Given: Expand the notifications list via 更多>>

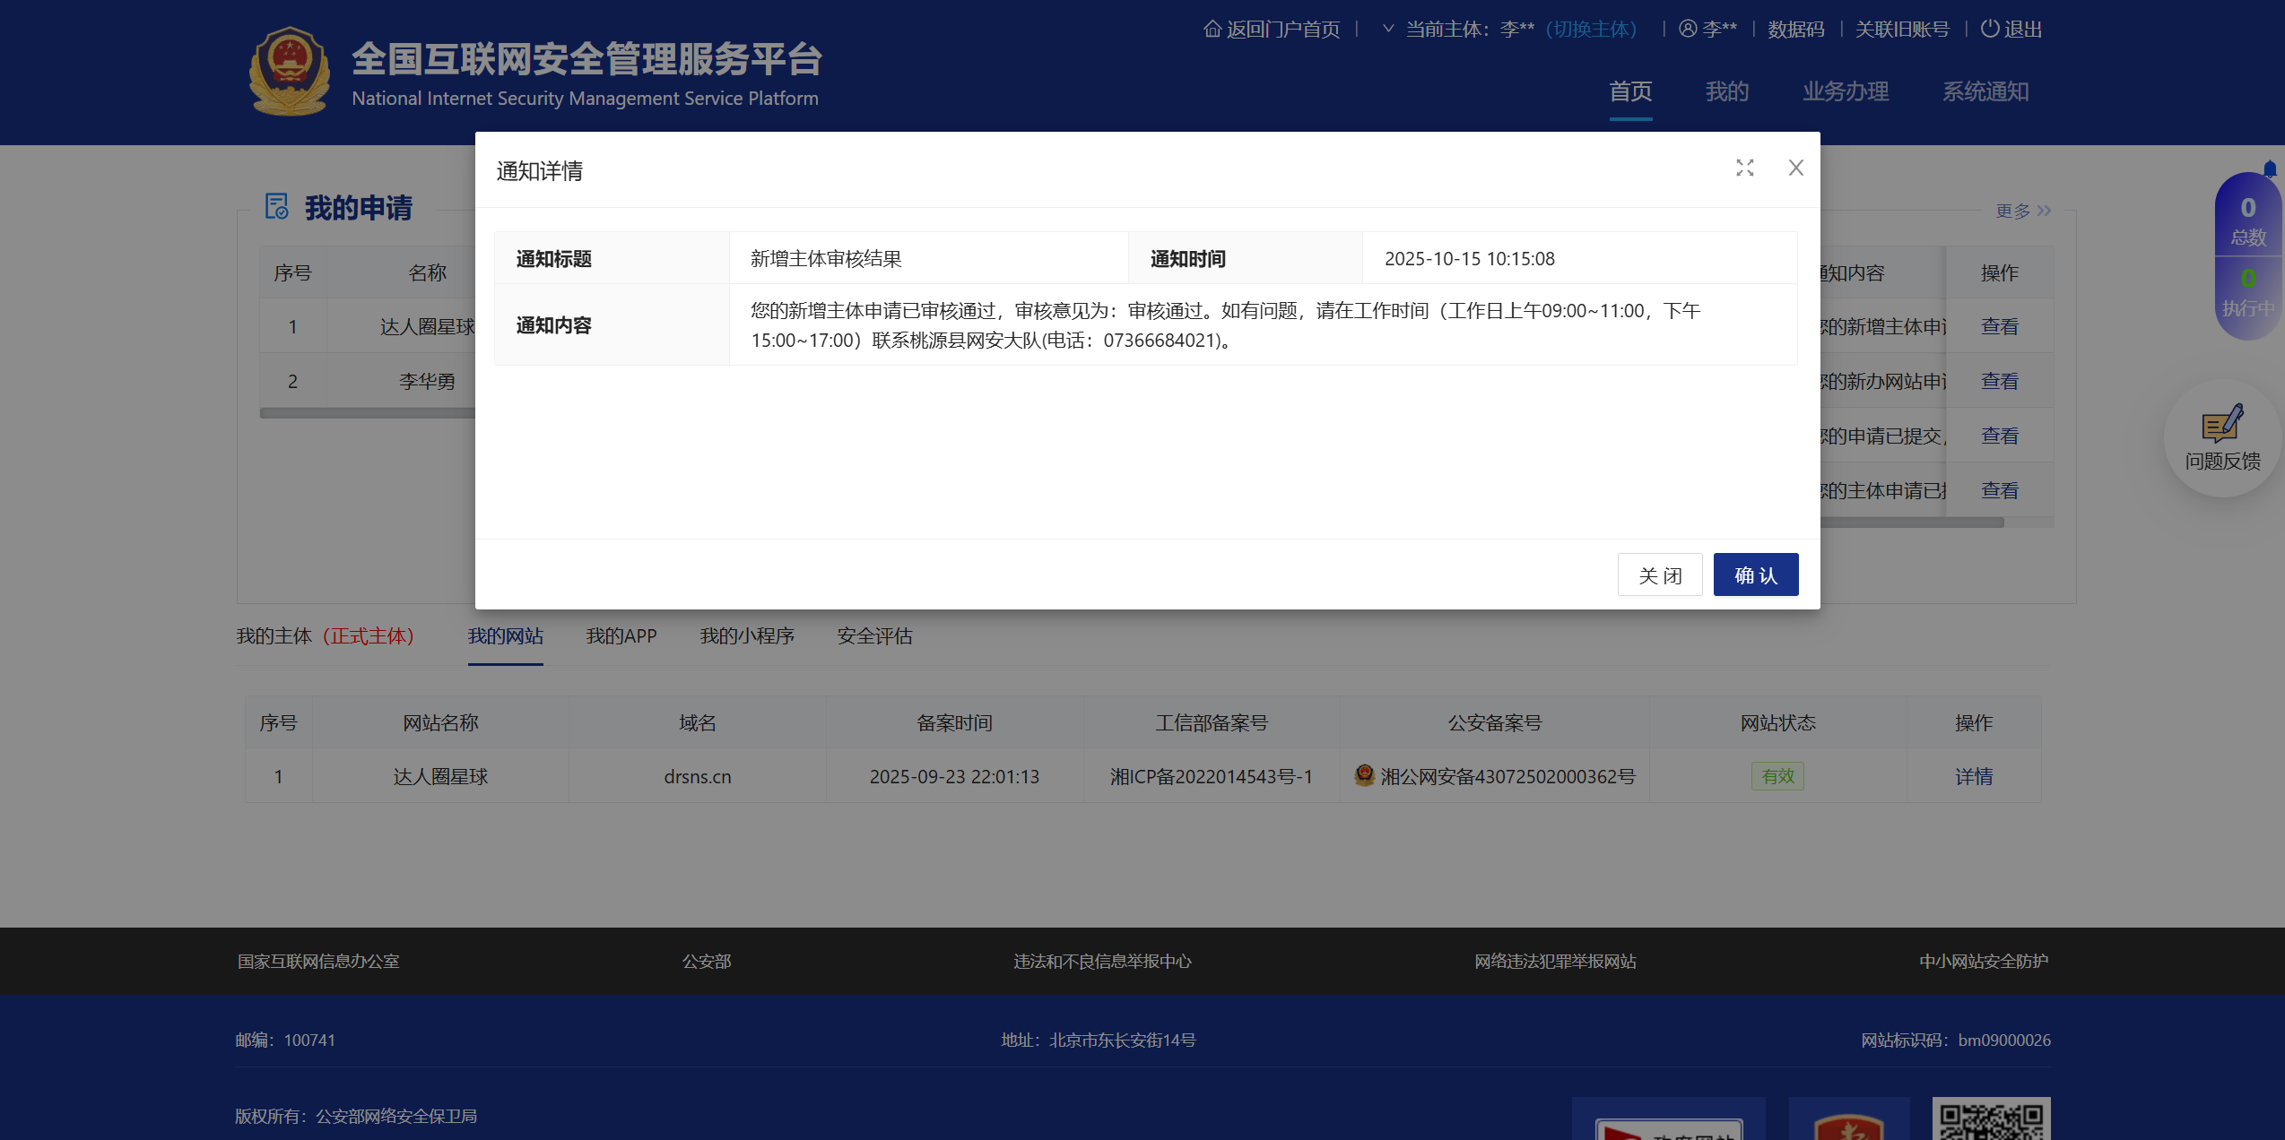Looking at the screenshot, I should point(2023,211).
